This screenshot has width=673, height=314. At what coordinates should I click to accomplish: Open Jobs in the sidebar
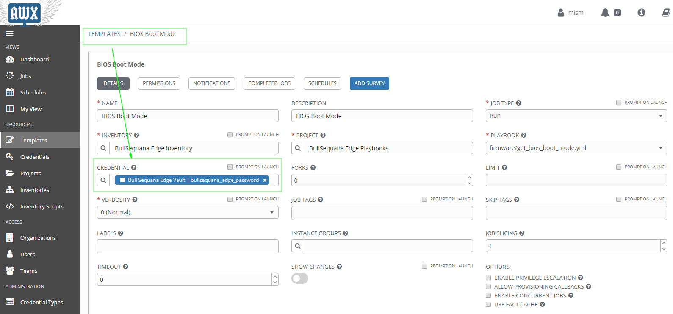coord(40,76)
